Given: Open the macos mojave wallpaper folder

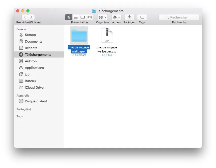Looking at the screenshot, I should (79, 35).
